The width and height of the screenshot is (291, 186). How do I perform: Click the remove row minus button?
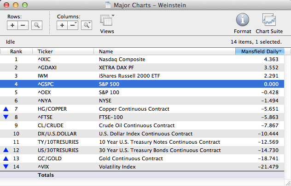[23, 25]
